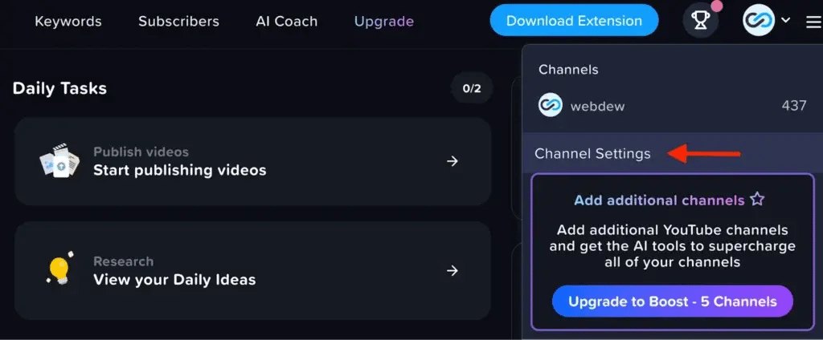
Task: Open the AI Coach tab
Action: (x=287, y=22)
